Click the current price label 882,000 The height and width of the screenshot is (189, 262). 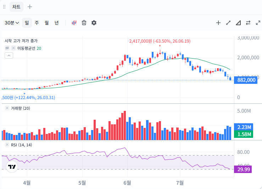pyautogui.click(x=246, y=80)
